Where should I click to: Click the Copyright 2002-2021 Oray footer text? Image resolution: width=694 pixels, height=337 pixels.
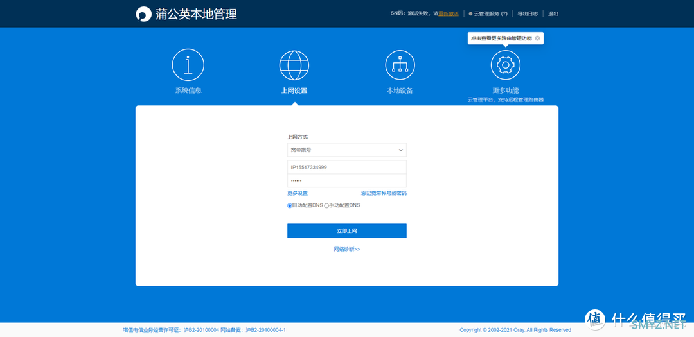(515, 330)
